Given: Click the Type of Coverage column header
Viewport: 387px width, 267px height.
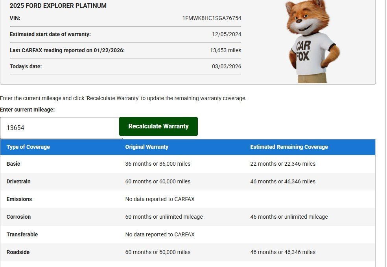Looking at the screenshot, I should [x=28, y=147].
